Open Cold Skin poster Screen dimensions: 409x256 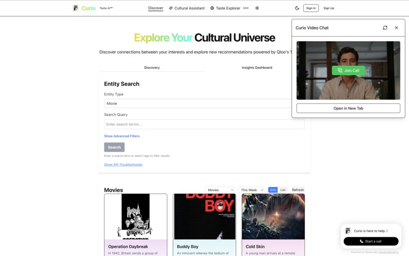pyautogui.click(x=273, y=216)
